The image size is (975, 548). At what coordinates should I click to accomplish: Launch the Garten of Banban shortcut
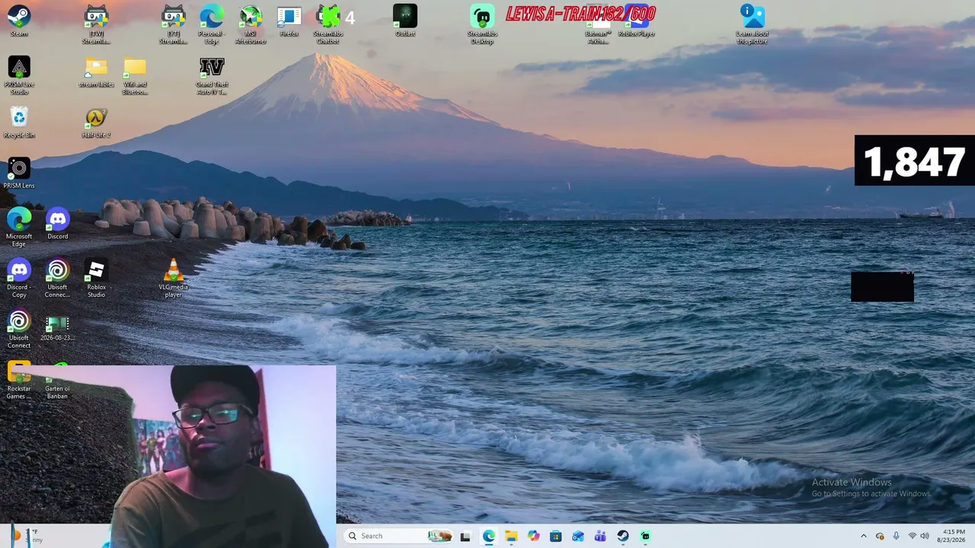click(x=57, y=380)
